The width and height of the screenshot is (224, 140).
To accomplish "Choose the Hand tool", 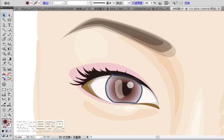I will [x=4, y=114].
